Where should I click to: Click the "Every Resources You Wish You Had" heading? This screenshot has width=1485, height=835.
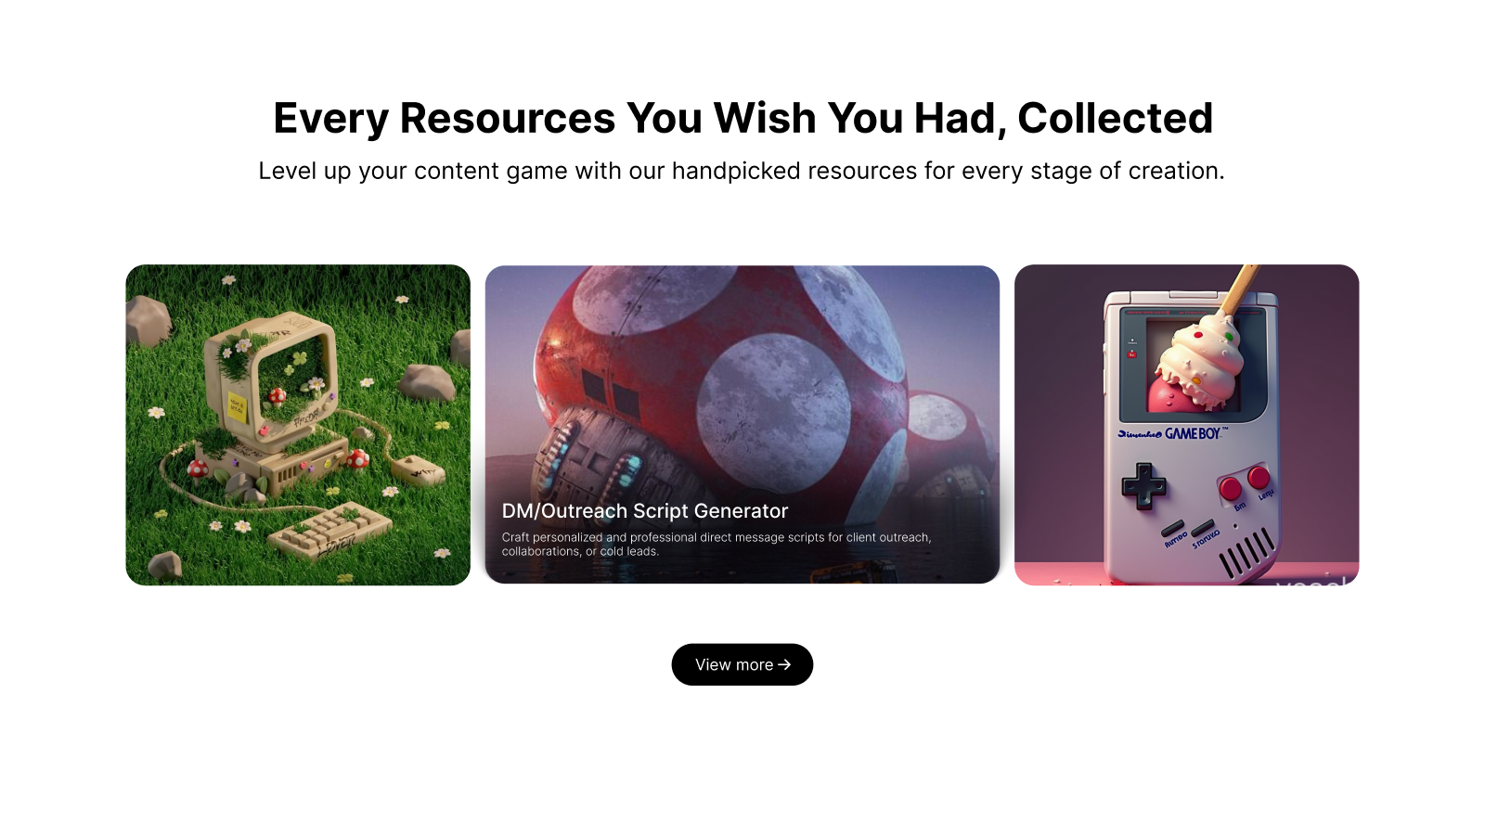click(x=742, y=118)
